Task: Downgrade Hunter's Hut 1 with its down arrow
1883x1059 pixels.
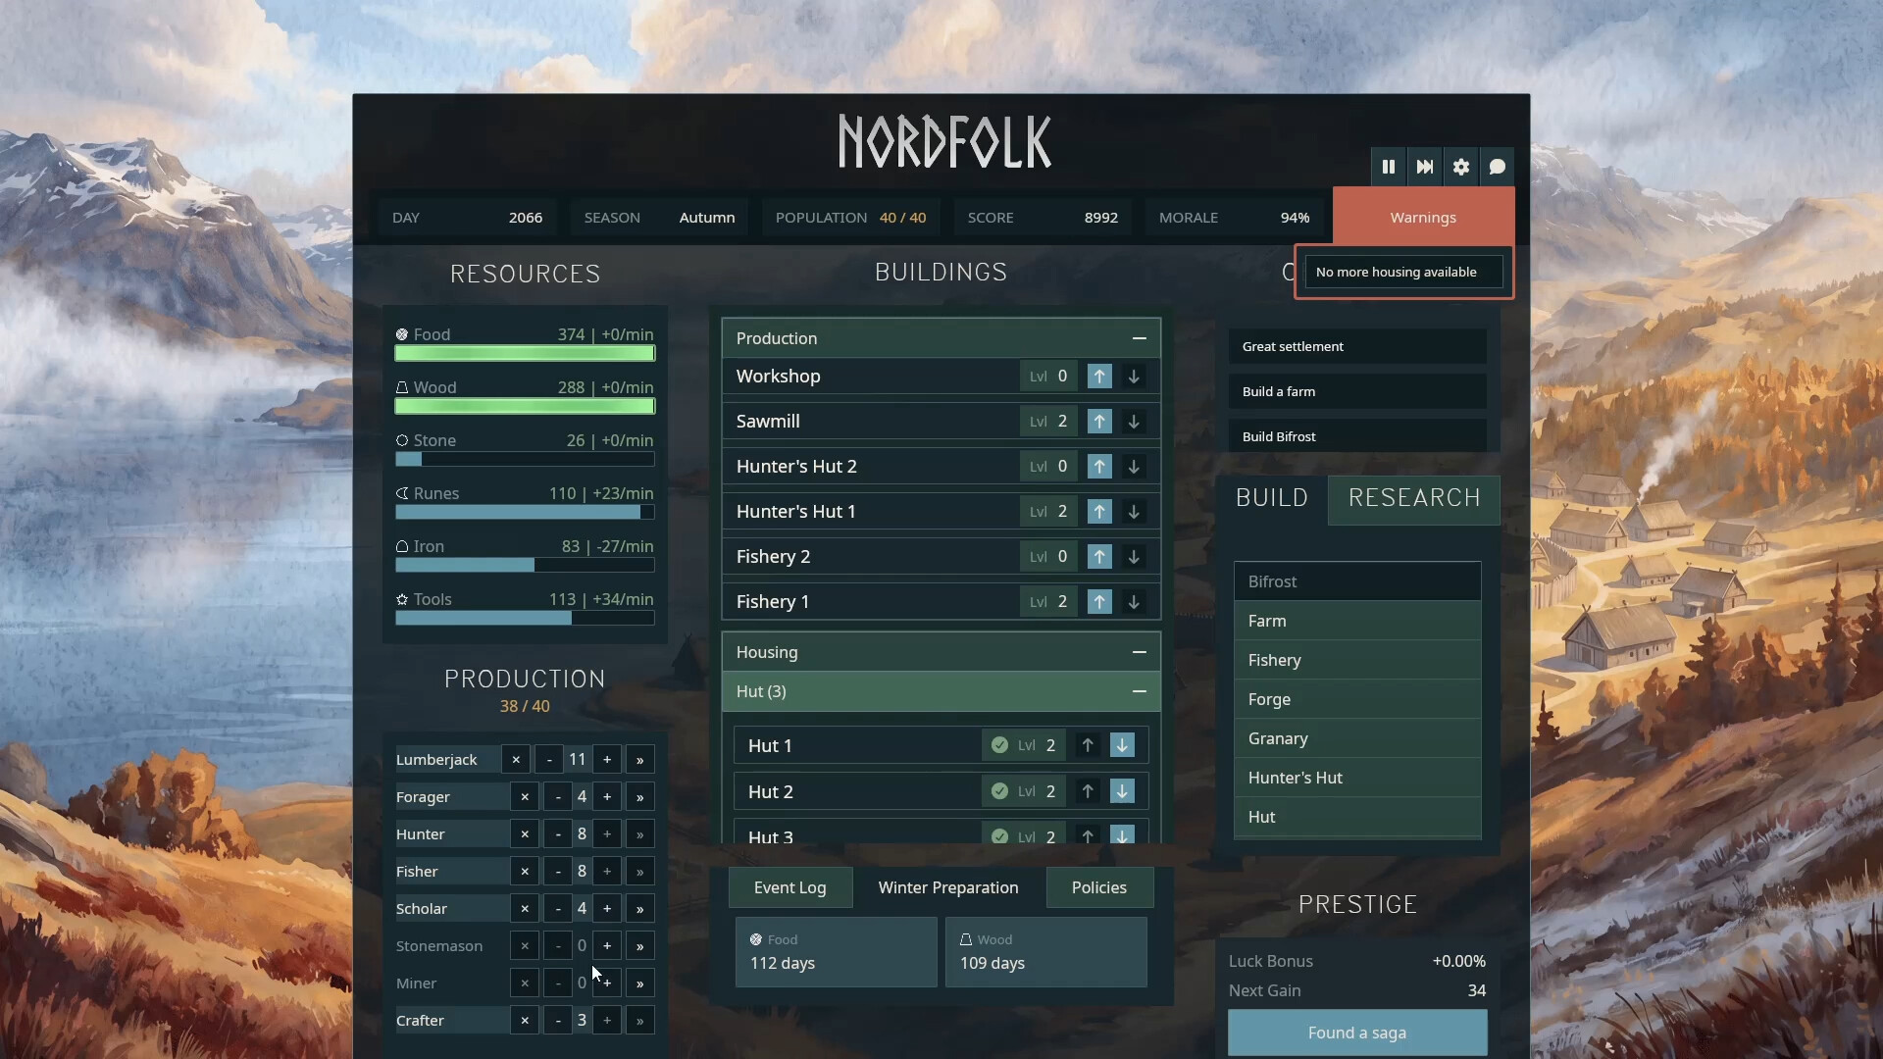Action: 1133,512
